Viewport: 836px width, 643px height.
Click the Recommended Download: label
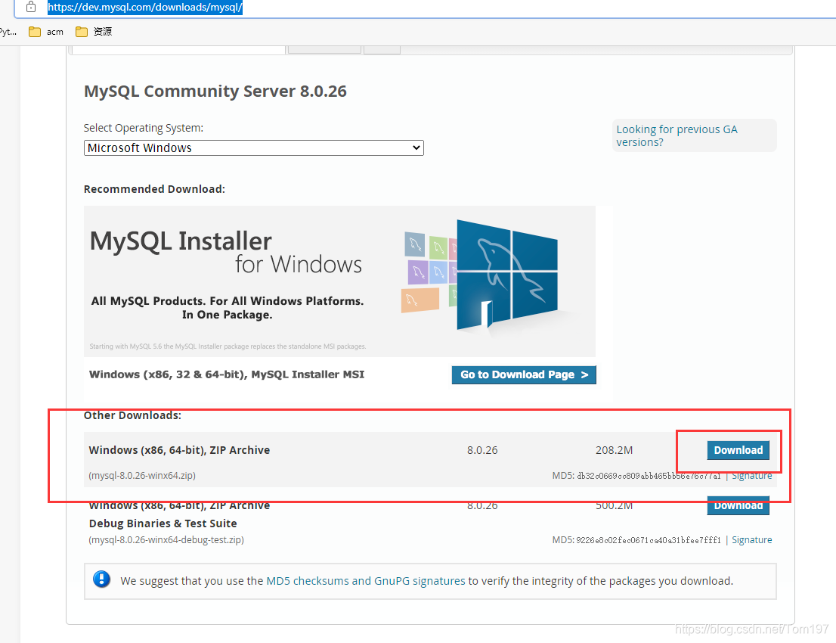154,189
